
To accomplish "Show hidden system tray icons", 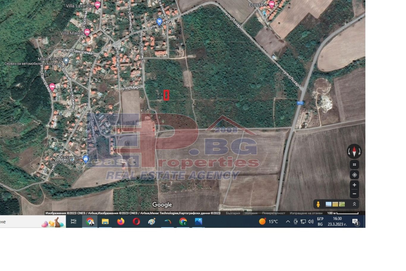I will click(288, 222).
